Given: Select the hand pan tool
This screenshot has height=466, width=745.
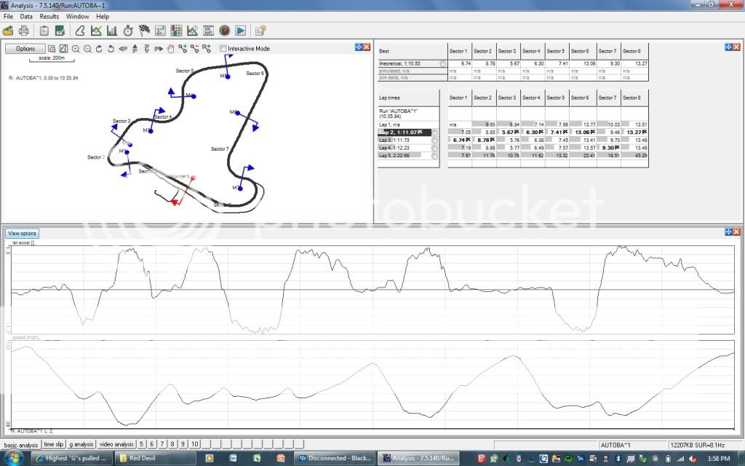Looking at the screenshot, I should pyautogui.click(x=170, y=49).
